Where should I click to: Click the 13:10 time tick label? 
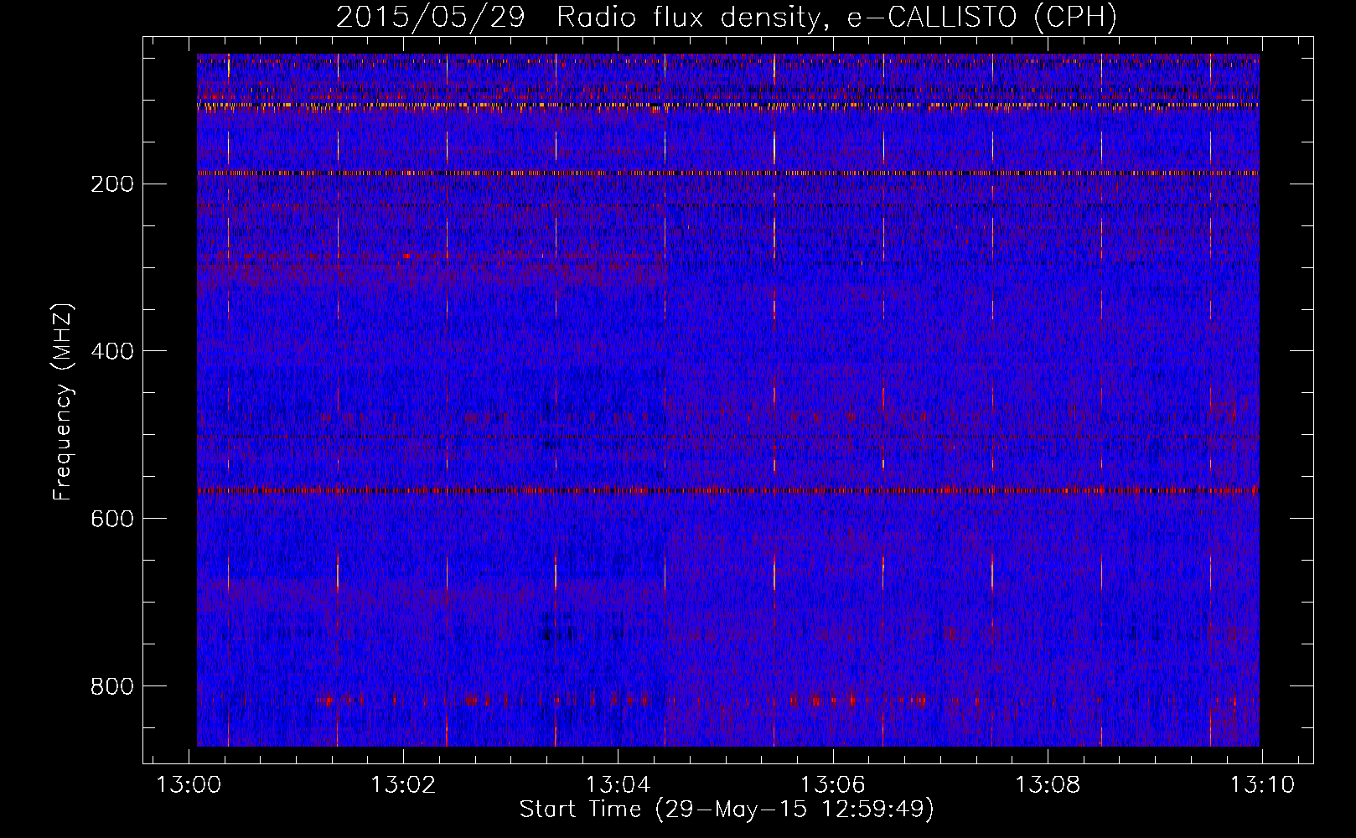point(1262,785)
